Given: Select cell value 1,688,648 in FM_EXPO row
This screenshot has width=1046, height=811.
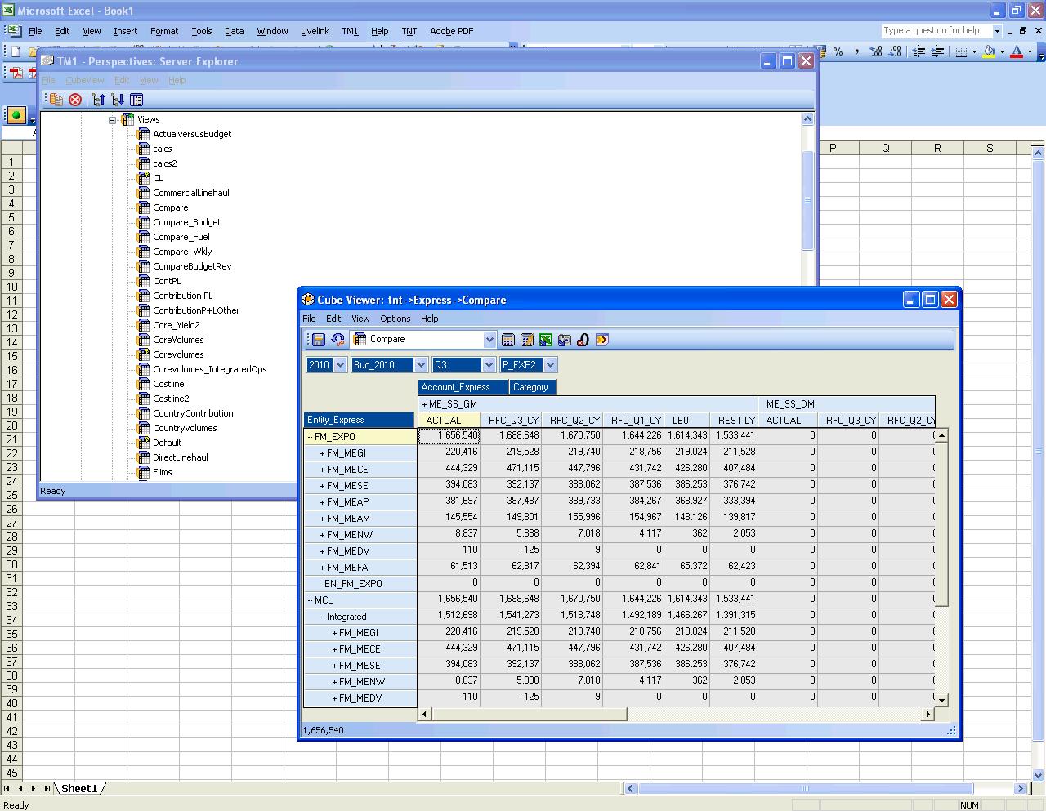Looking at the screenshot, I should point(511,435).
